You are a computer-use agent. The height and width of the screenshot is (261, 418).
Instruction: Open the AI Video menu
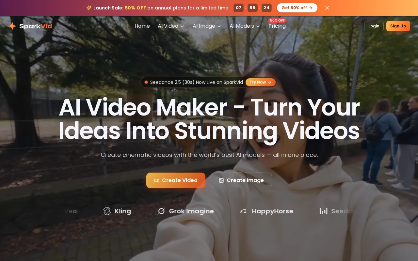[x=171, y=26]
